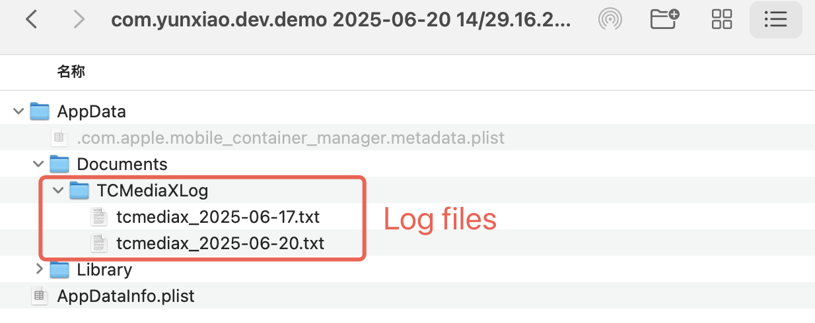
Task: Collapse the AppData folder
Action: coord(17,111)
